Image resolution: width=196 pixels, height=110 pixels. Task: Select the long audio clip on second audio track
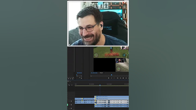point(112,105)
